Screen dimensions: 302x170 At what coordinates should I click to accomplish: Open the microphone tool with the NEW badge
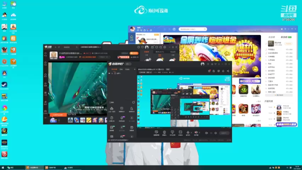coord(122,119)
